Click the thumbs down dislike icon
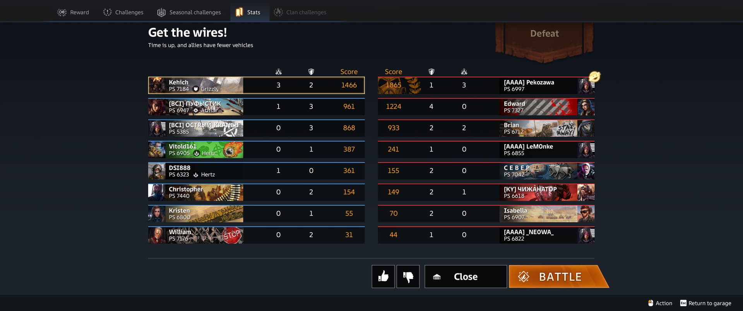The image size is (743, 311). pos(408,277)
